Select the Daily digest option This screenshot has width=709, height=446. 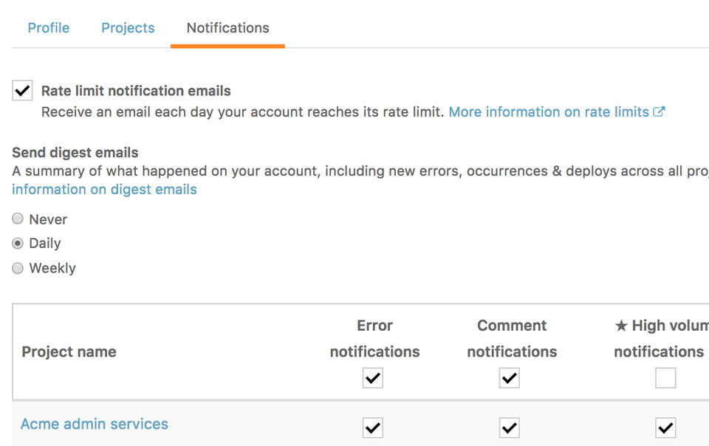pyautogui.click(x=18, y=244)
